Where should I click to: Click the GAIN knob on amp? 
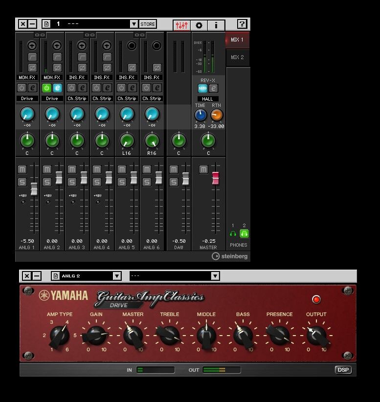coord(96,336)
